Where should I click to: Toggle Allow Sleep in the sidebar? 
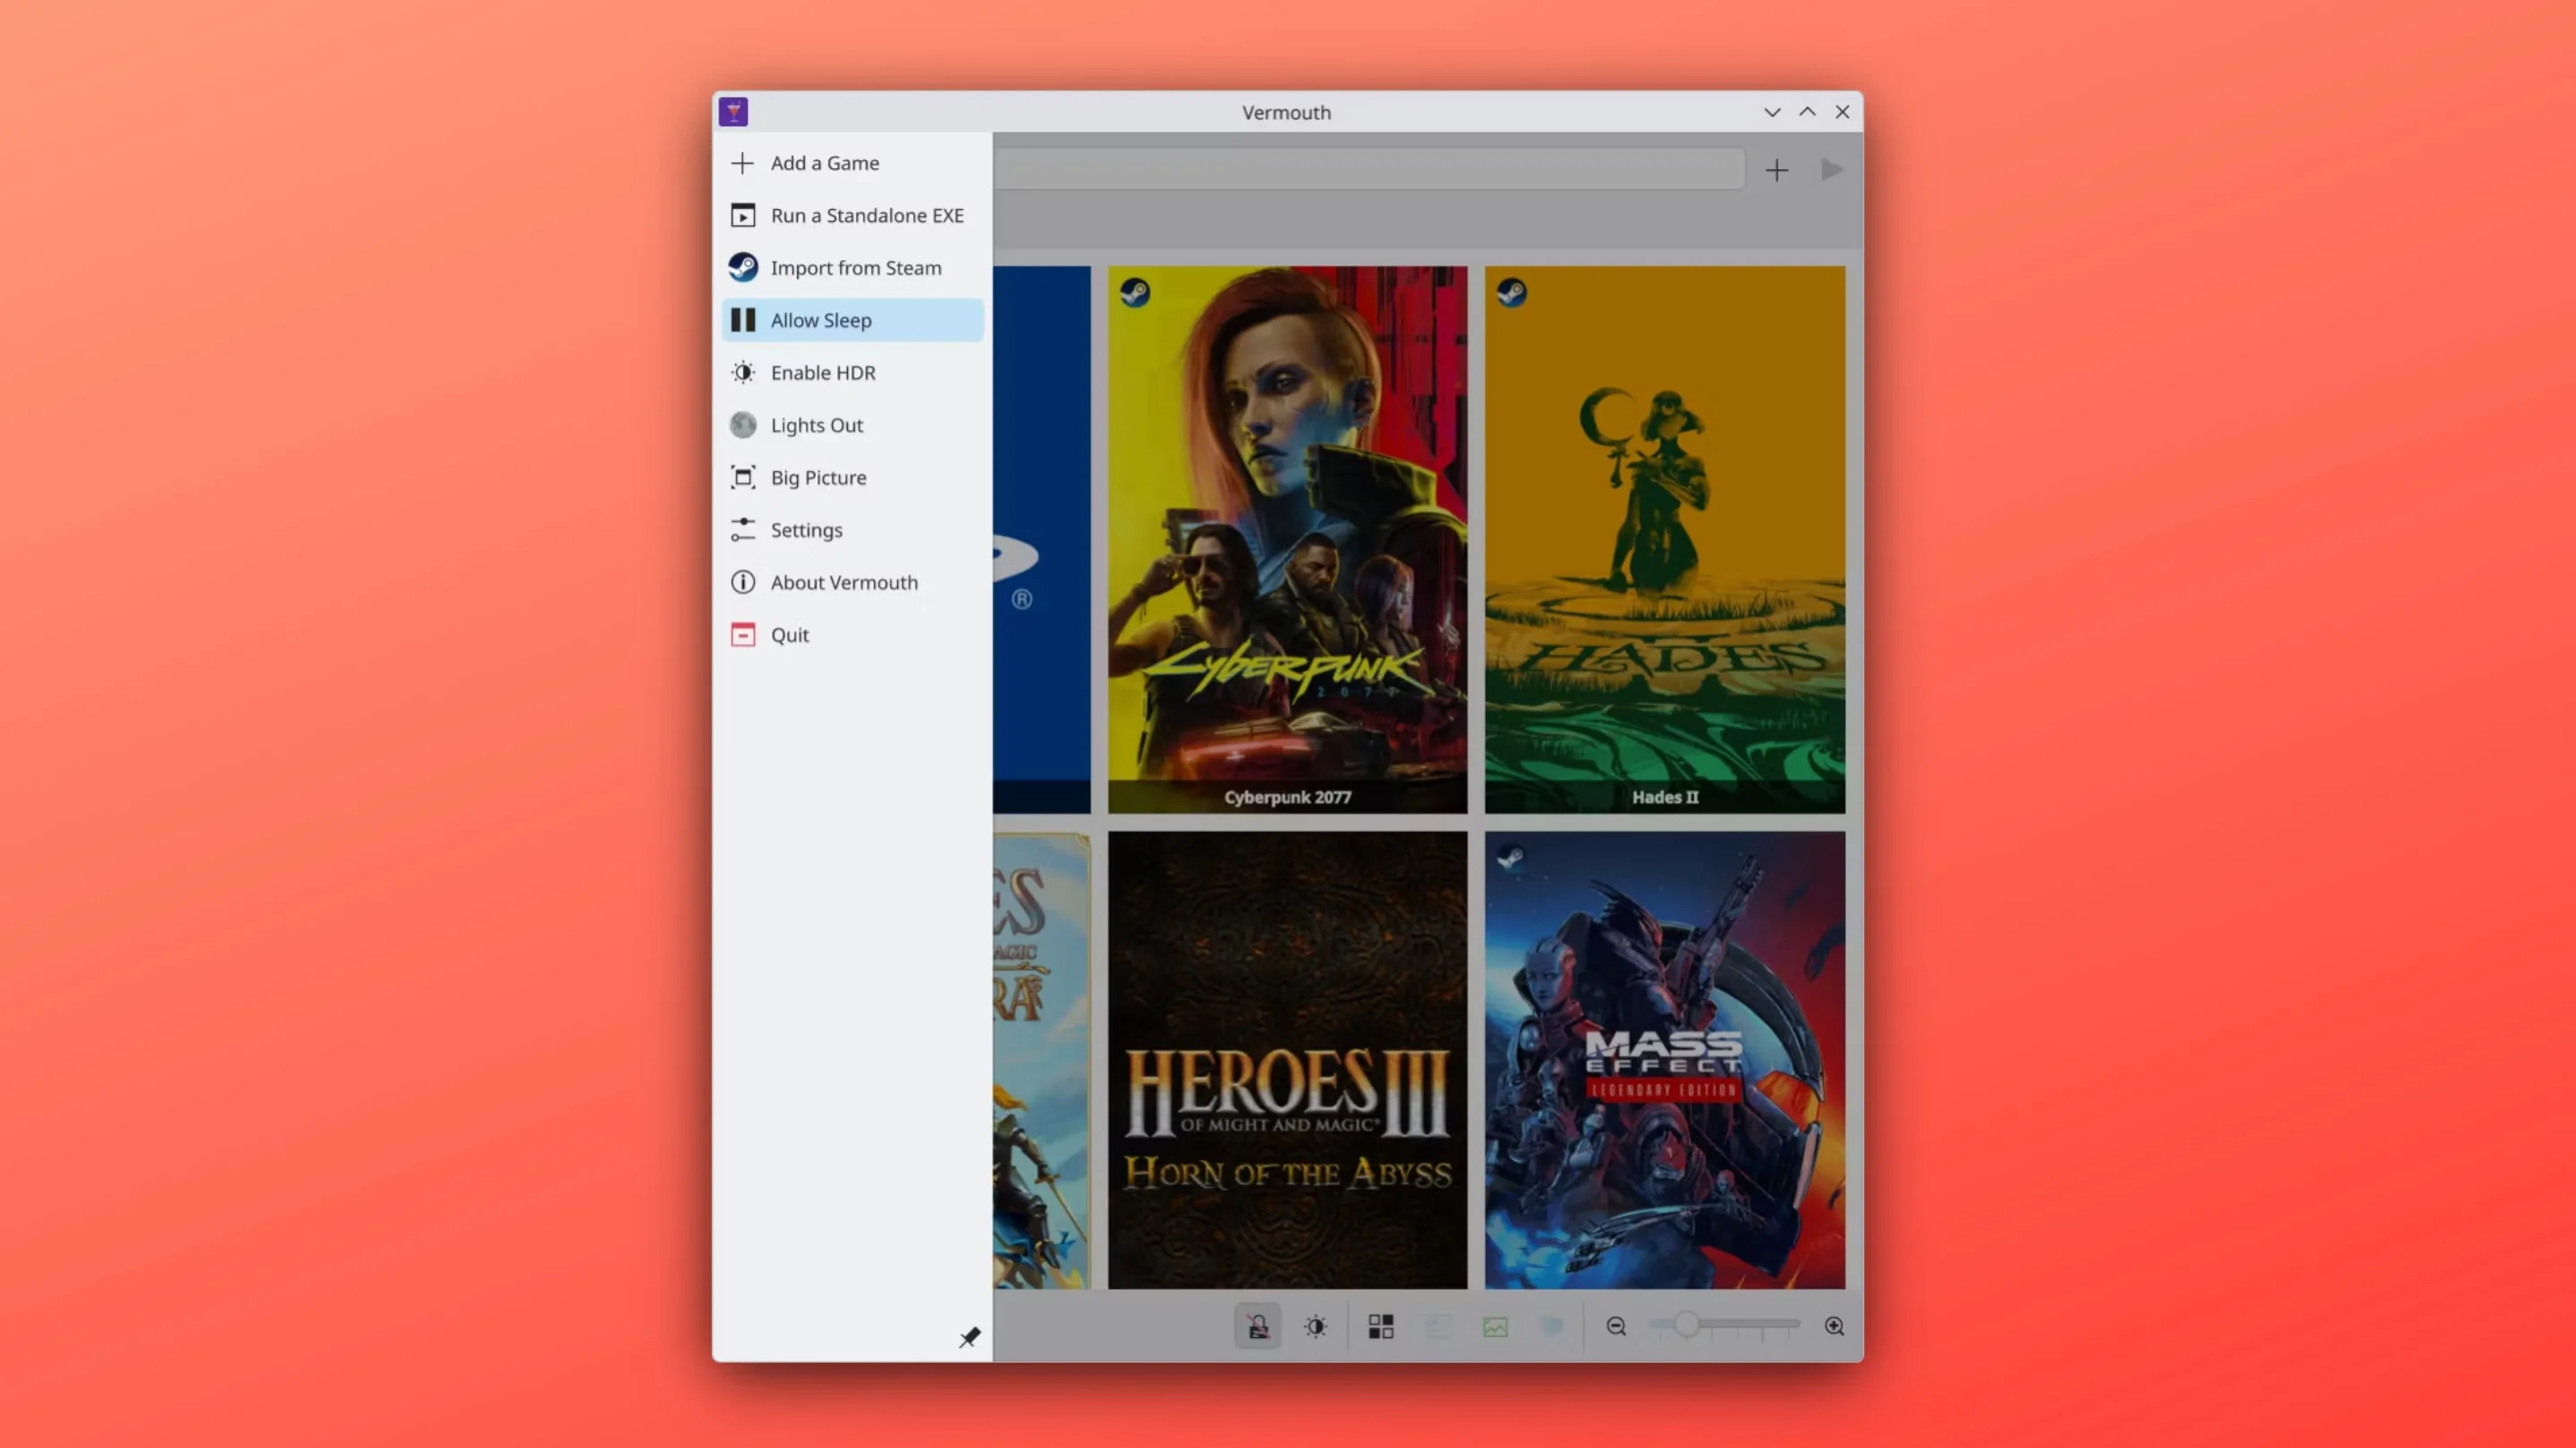click(852, 320)
